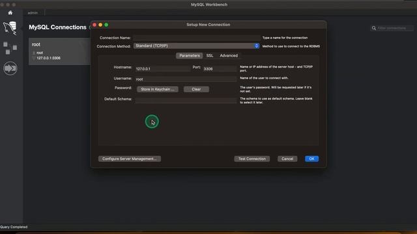The height and width of the screenshot is (234, 417).
Task: Switch to the SSL tab
Action: 210,56
